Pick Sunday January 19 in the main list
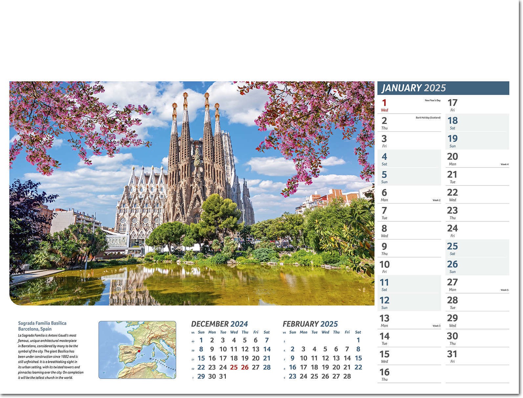The width and height of the screenshot is (523, 398). pyautogui.click(x=477, y=141)
